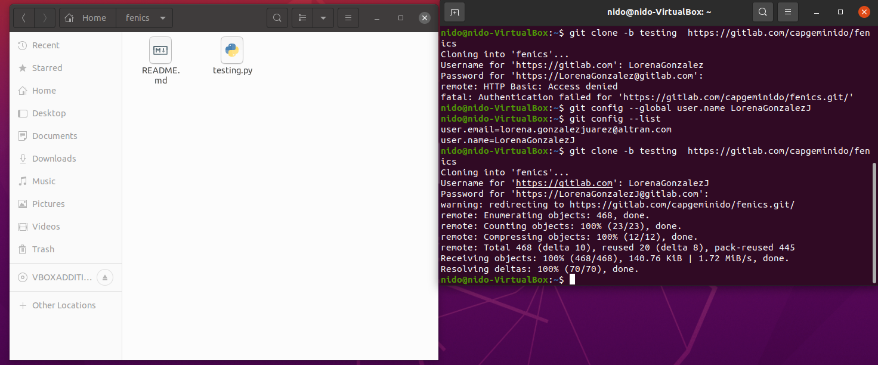Click the testing.py file name
This screenshot has height=365, width=878.
(233, 70)
